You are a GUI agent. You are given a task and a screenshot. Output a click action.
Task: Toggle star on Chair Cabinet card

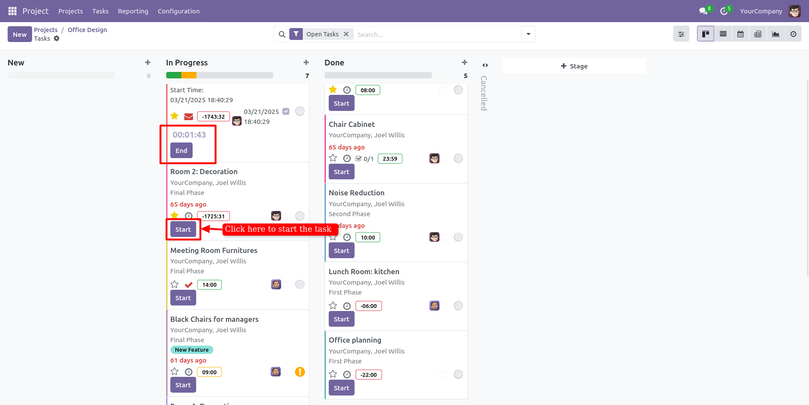tap(333, 158)
